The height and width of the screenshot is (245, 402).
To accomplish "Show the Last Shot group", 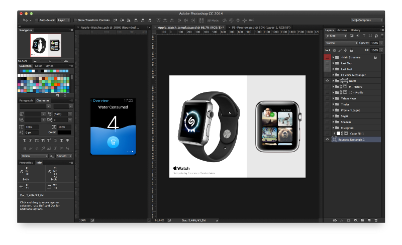I will pyautogui.click(x=327, y=63).
